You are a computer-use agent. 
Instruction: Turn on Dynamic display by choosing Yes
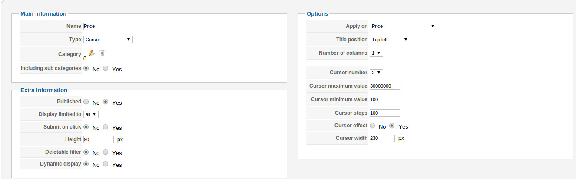pyautogui.click(x=106, y=164)
